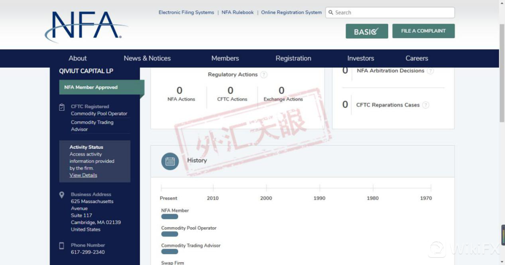Open the Members menu
The width and height of the screenshot is (505, 265).
225,58
